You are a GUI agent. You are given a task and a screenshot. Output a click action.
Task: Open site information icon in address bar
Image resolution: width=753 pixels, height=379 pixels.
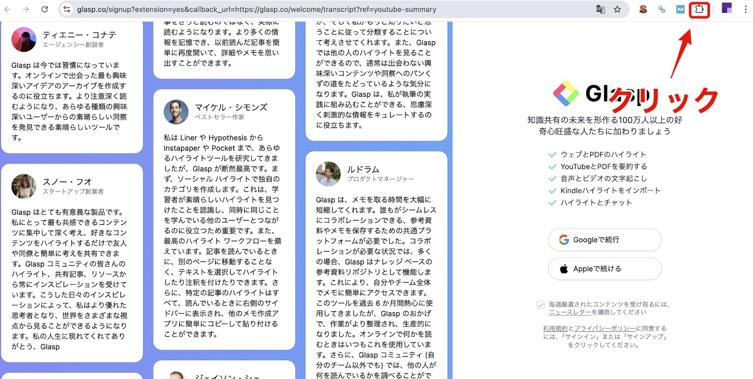coord(67,9)
